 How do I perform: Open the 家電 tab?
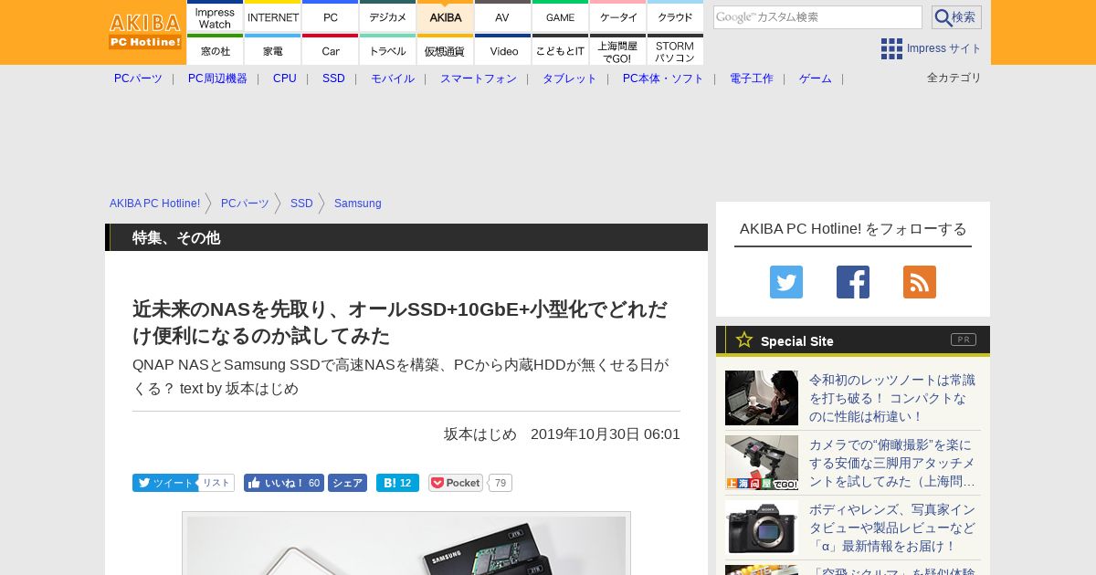273,50
